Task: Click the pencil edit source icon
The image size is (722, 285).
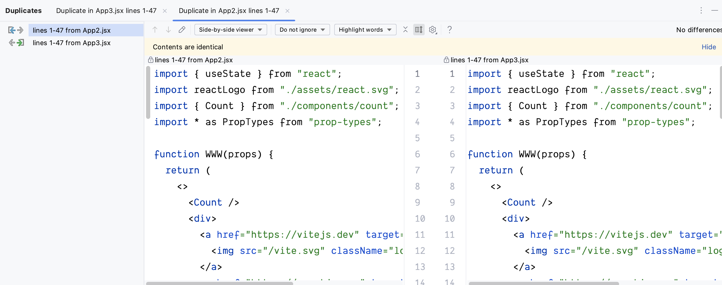Action: [x=182, y=30]
